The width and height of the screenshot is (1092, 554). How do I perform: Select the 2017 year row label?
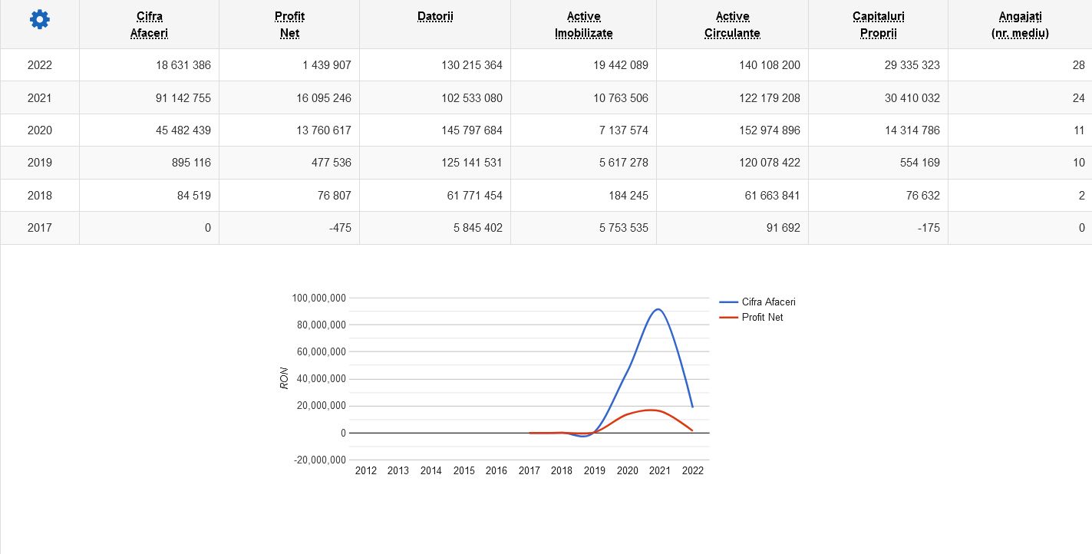pos(40,228)
